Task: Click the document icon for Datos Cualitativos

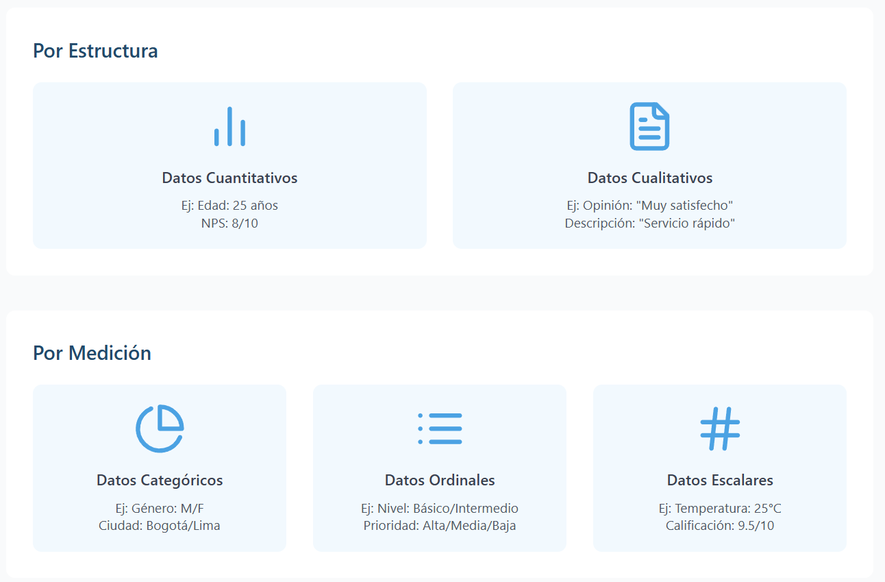Action: pyautogui.click(x=649, y=127)
